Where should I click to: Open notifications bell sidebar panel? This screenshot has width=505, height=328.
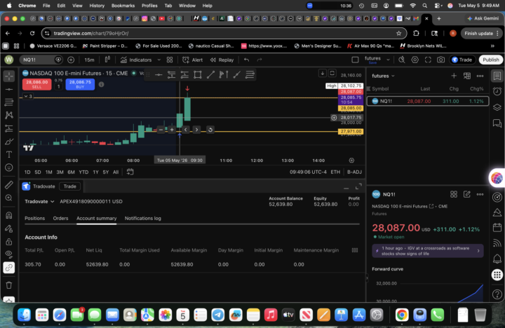click(497, 259)
